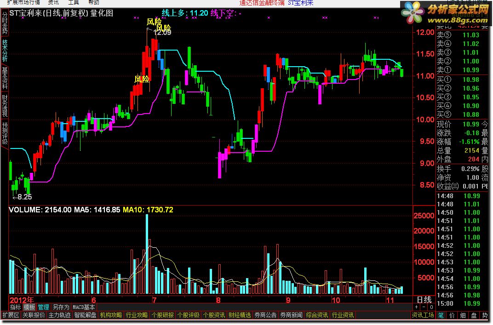The width and height of the screenshot is (493, 325).
Task: Click the 主力轨迹 button
Action: click(x=59, y=315)
